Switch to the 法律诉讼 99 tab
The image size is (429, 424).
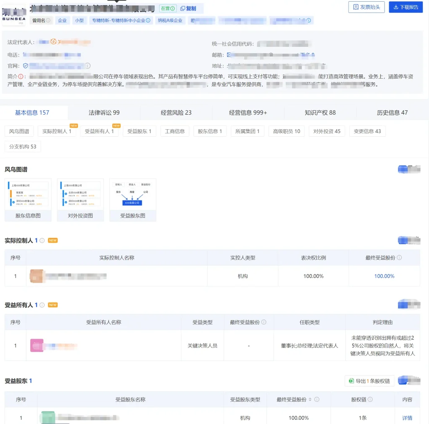tap(104, 112)
